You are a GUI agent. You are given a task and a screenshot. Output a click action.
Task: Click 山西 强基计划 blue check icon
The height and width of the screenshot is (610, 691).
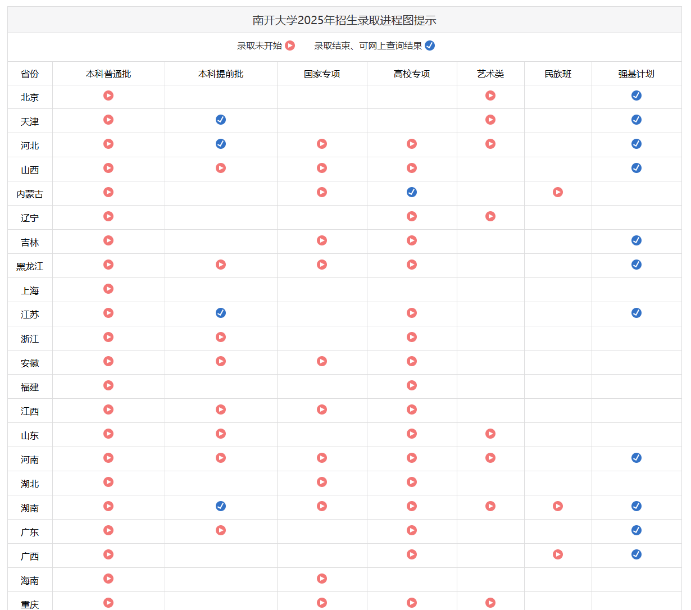click(x=637, y=168)
